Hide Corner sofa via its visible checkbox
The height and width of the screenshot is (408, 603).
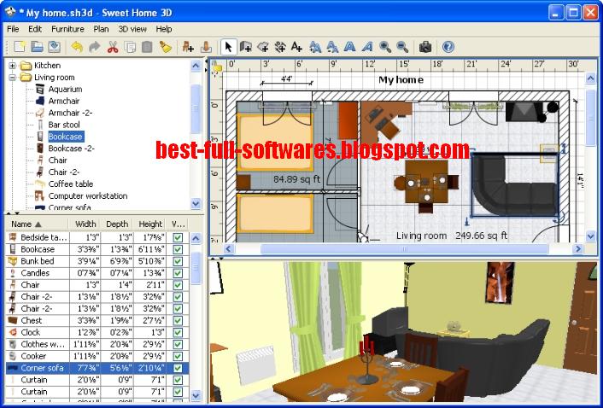(178, 368)
